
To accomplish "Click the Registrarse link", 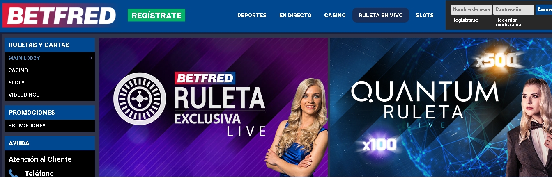I will pyautogui.click(x=465, y=20).
